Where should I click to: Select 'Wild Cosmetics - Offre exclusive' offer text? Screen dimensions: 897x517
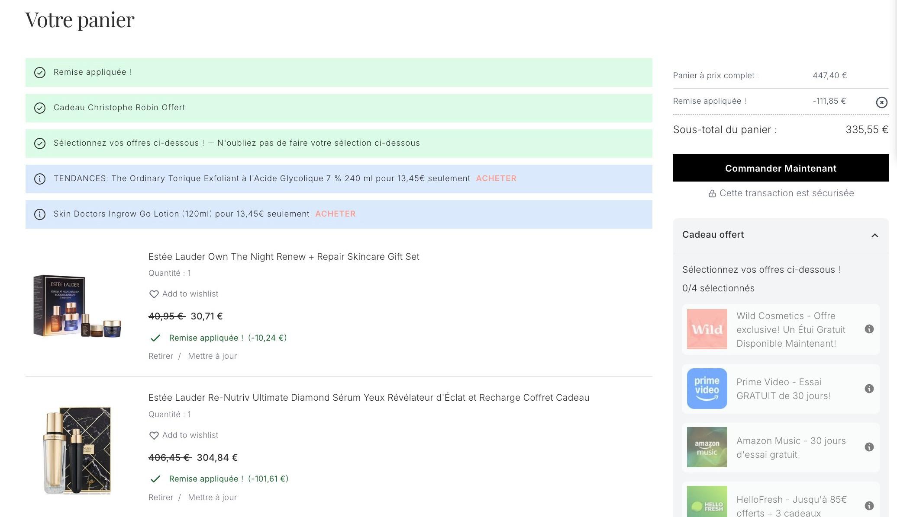coord(791,329)
